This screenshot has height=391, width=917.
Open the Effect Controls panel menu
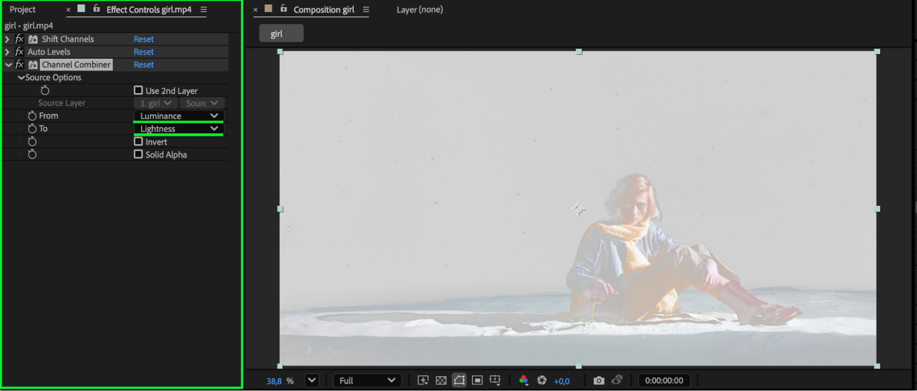(x=204, y=9)
